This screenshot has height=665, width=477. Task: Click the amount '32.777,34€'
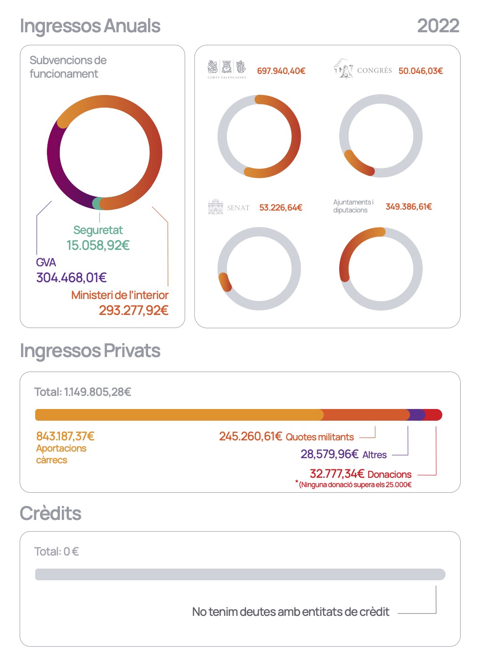tap(337, 474)
